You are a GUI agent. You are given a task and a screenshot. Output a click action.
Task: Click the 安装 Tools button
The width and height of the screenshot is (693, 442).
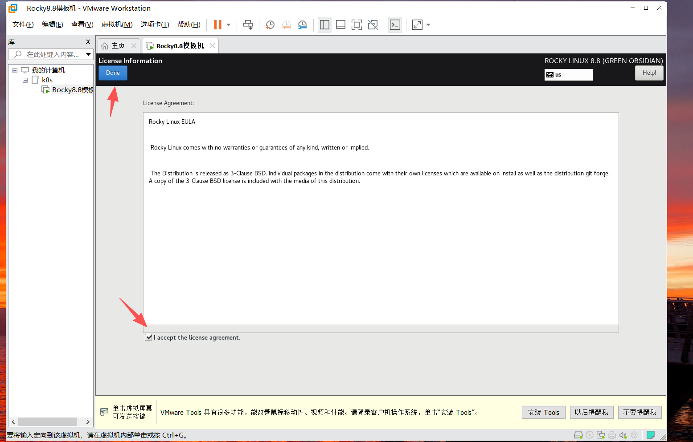pos(544,413)
